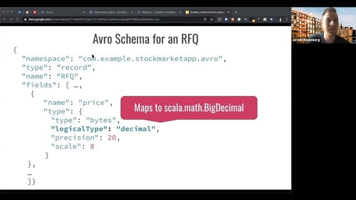Image resolution: width=356 pixels, height=200 pixels.
Task: Click the "com.example.stockmarketapp.avro" value
Action: [150, 59]
